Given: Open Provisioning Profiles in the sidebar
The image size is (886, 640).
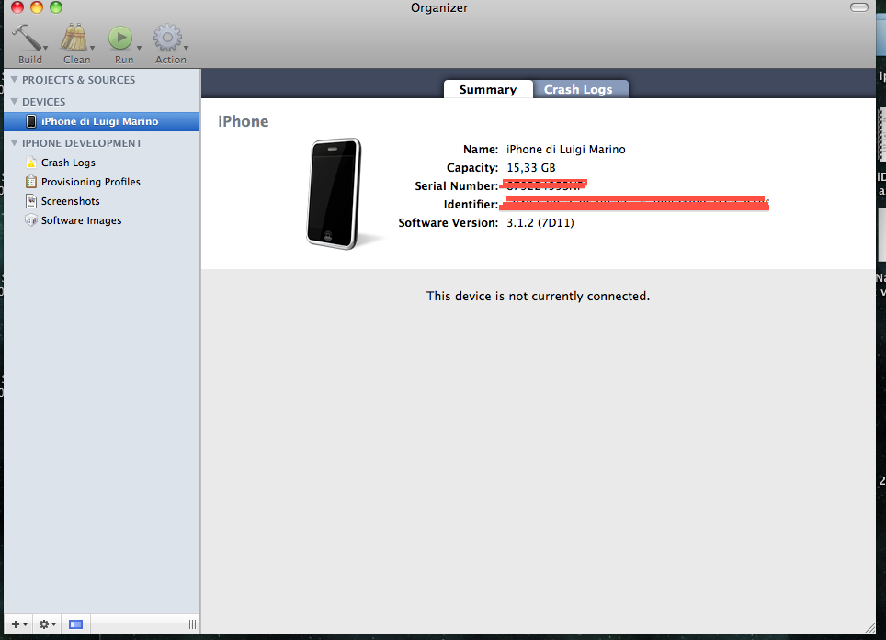Looking at the screenshot, I should point(90,182).
